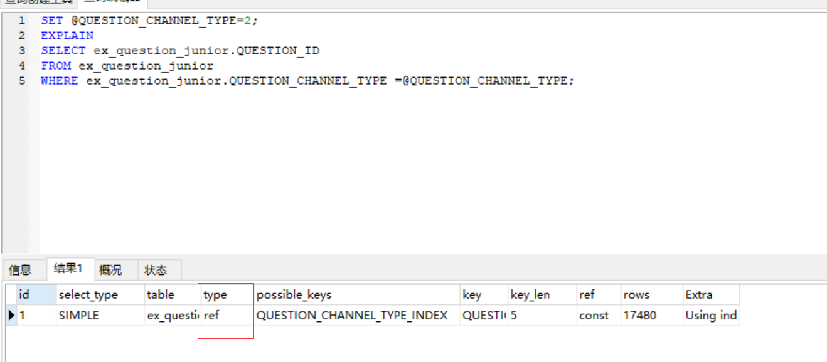Screen dimensions: 827x362
Task: Click the possible_keys column header
Action: (356, 294)
